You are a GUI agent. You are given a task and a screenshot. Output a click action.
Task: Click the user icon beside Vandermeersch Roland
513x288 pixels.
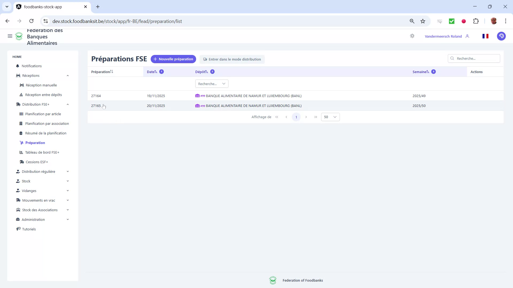click(x=467, y=36)
